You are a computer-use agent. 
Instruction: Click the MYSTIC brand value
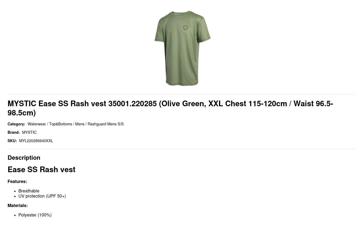[x=29, y=133]
